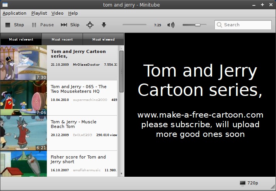
Task: Click title 'Tom and Jerry Cartoon series,'
Action: 78,54
